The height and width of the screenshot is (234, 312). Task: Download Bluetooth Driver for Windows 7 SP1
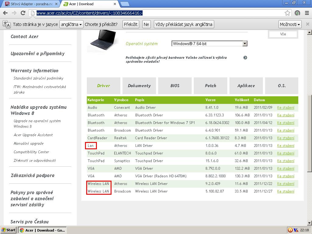[285, 123]
